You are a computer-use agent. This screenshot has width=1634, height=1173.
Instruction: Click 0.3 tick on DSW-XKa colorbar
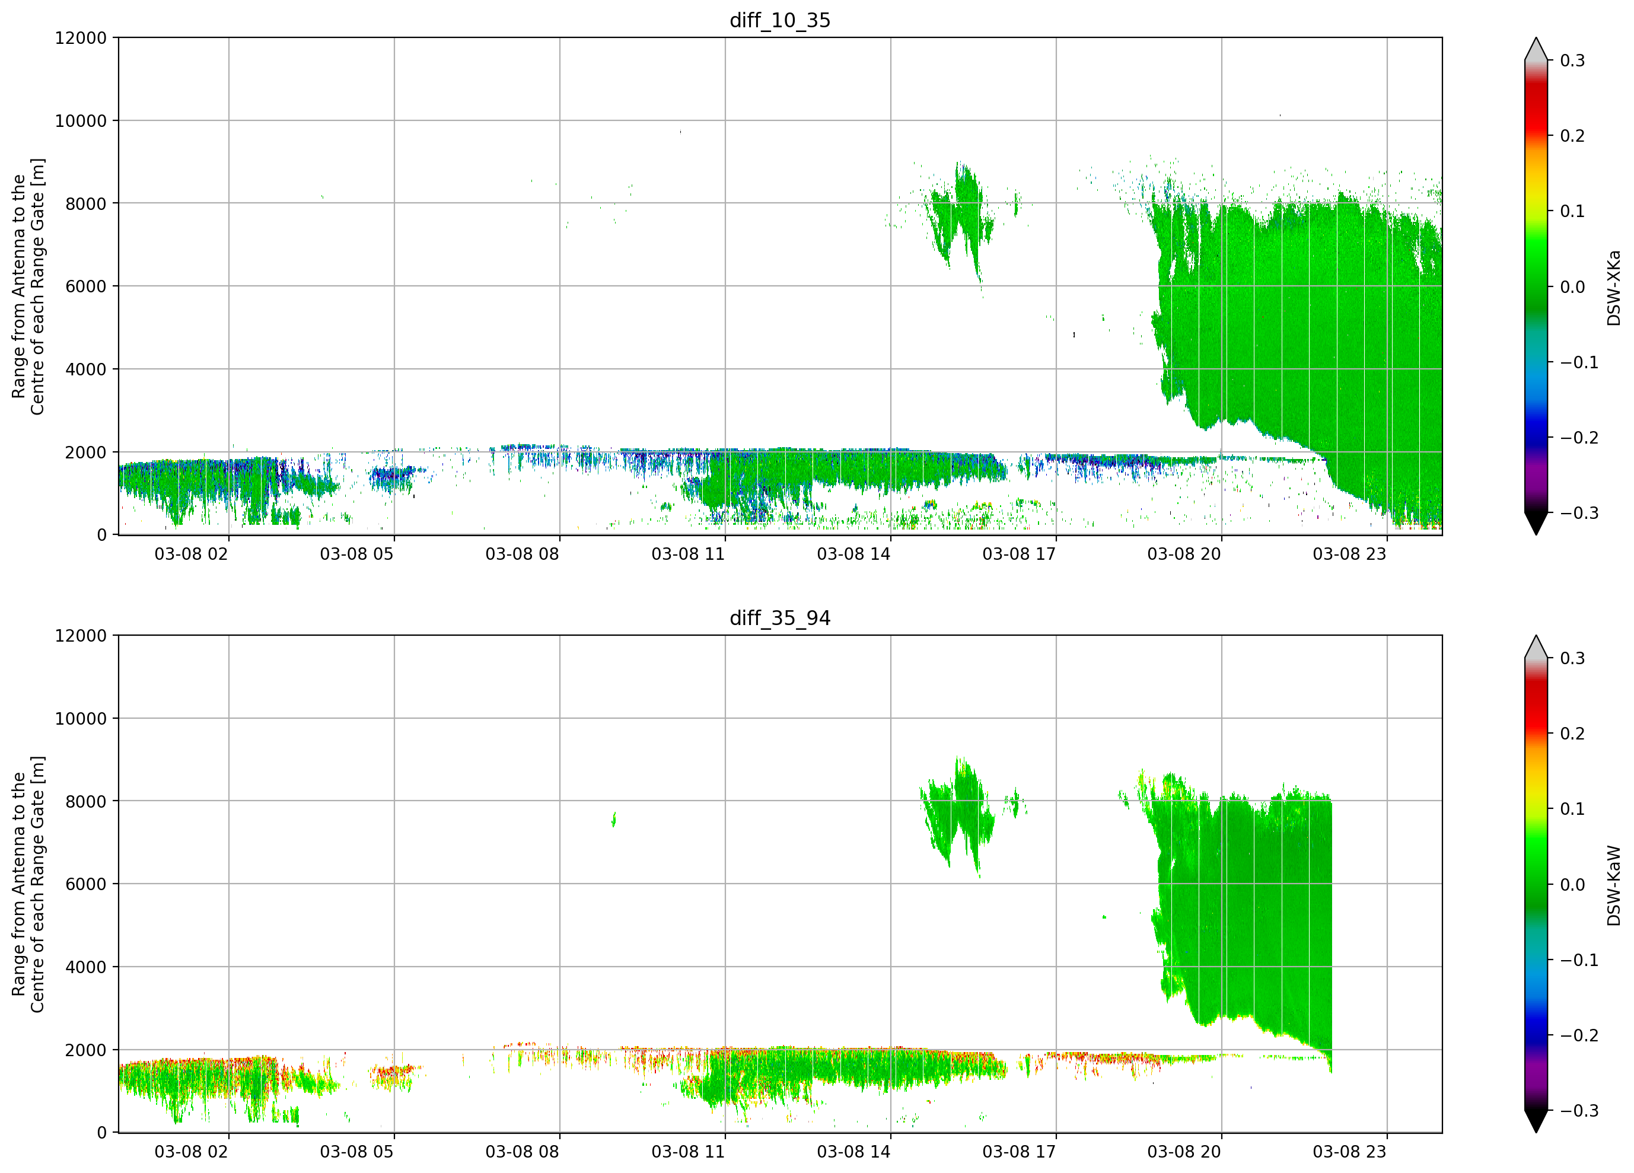[1572, 60]
